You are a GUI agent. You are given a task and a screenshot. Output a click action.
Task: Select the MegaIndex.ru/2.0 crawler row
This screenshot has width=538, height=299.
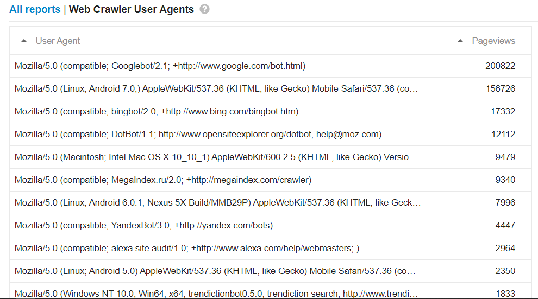(271, 180)
